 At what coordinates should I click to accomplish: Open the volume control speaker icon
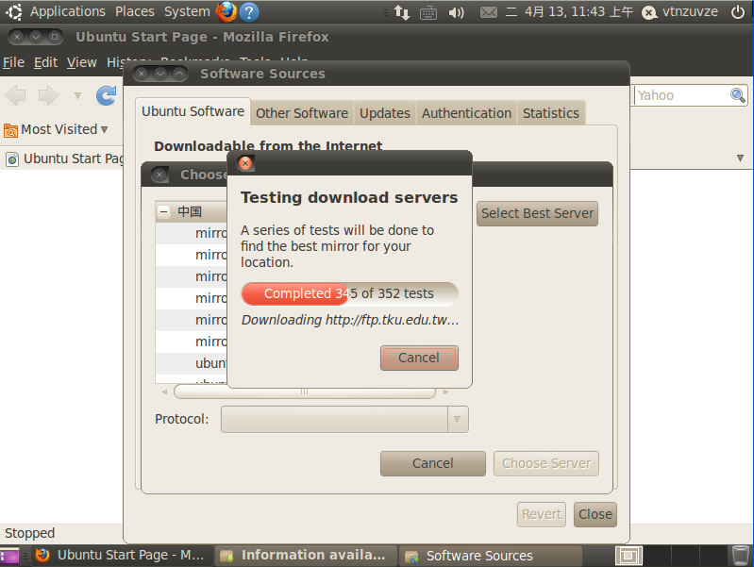click(456, 12)
